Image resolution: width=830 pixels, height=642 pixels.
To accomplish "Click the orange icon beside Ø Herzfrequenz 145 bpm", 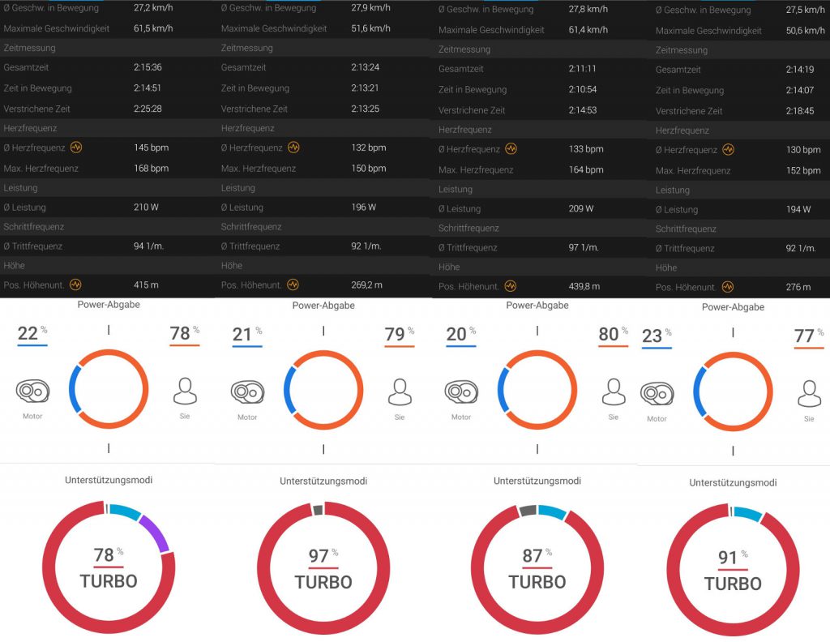I will click(x=77, y=148).
